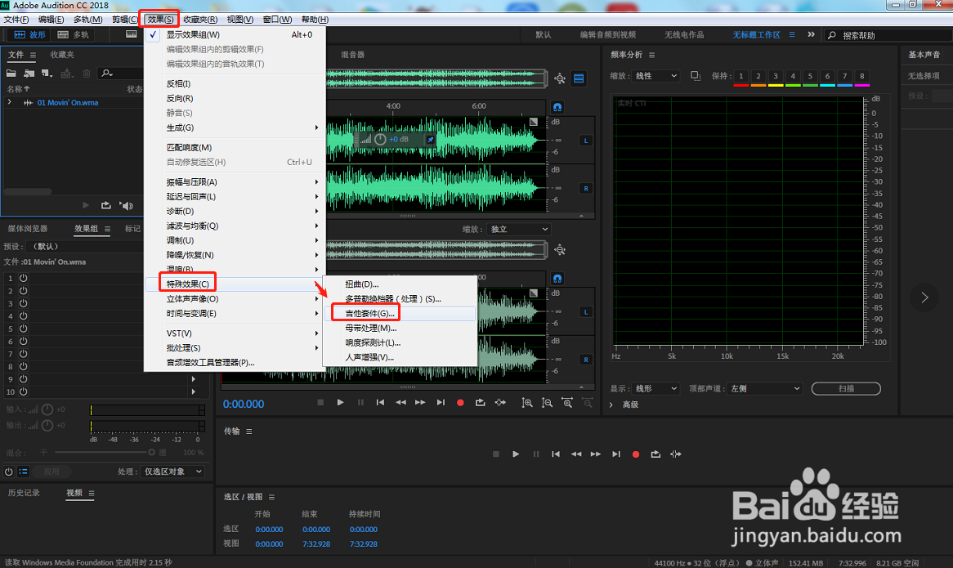Zoom out amplitude icon below waveform
Screen dimensions: 953x568
point(547,403)
